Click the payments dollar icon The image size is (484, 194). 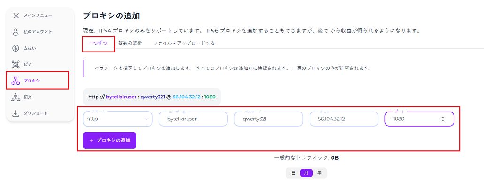click(x=16, y=48)
